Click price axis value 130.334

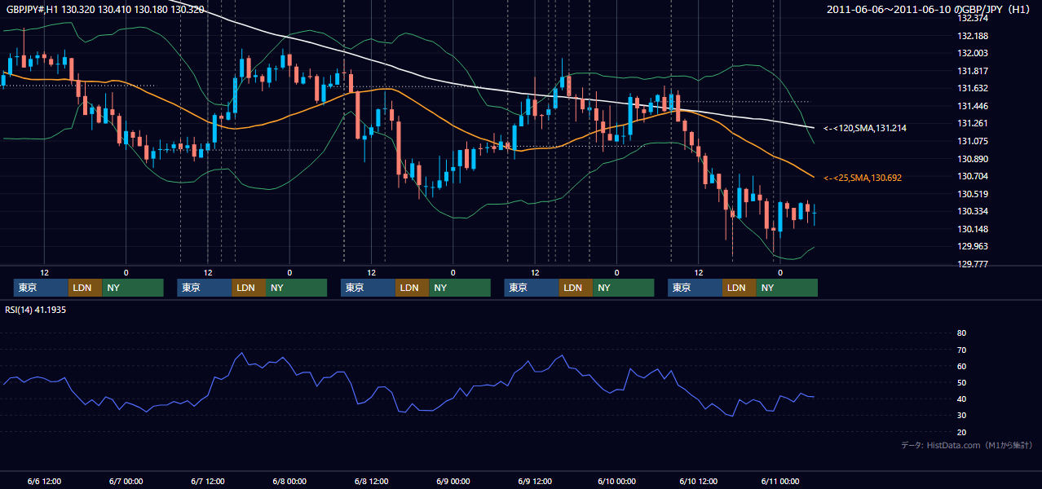click(973, 212)
